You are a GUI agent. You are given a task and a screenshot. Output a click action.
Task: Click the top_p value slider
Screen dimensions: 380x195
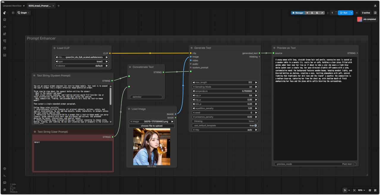[225, 100]
